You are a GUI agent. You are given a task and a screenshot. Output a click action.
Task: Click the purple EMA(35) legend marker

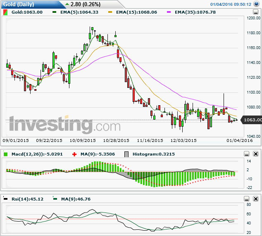point(169,12)
